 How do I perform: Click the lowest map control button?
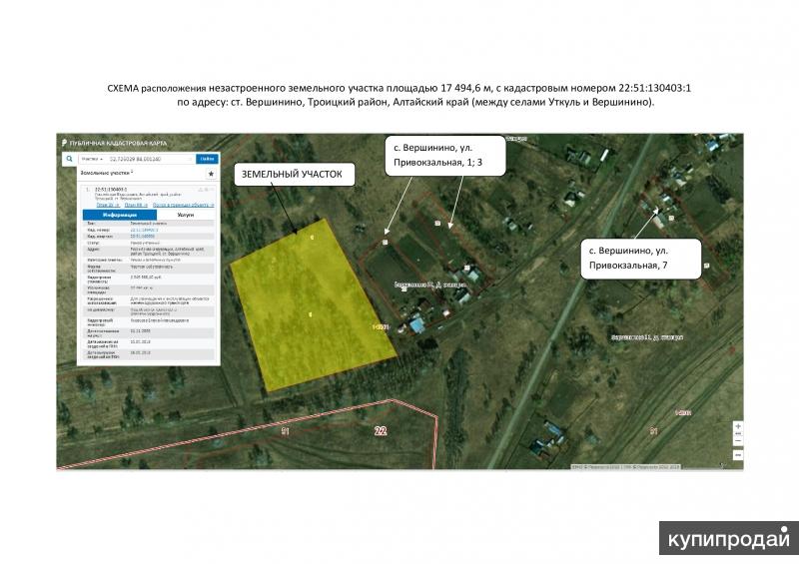point(737,454)
